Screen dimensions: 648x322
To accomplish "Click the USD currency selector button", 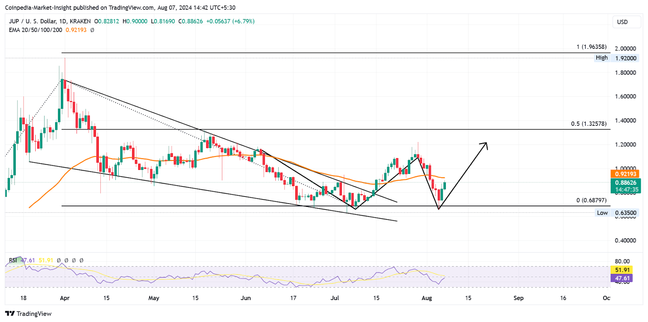I will coord(627,22).
